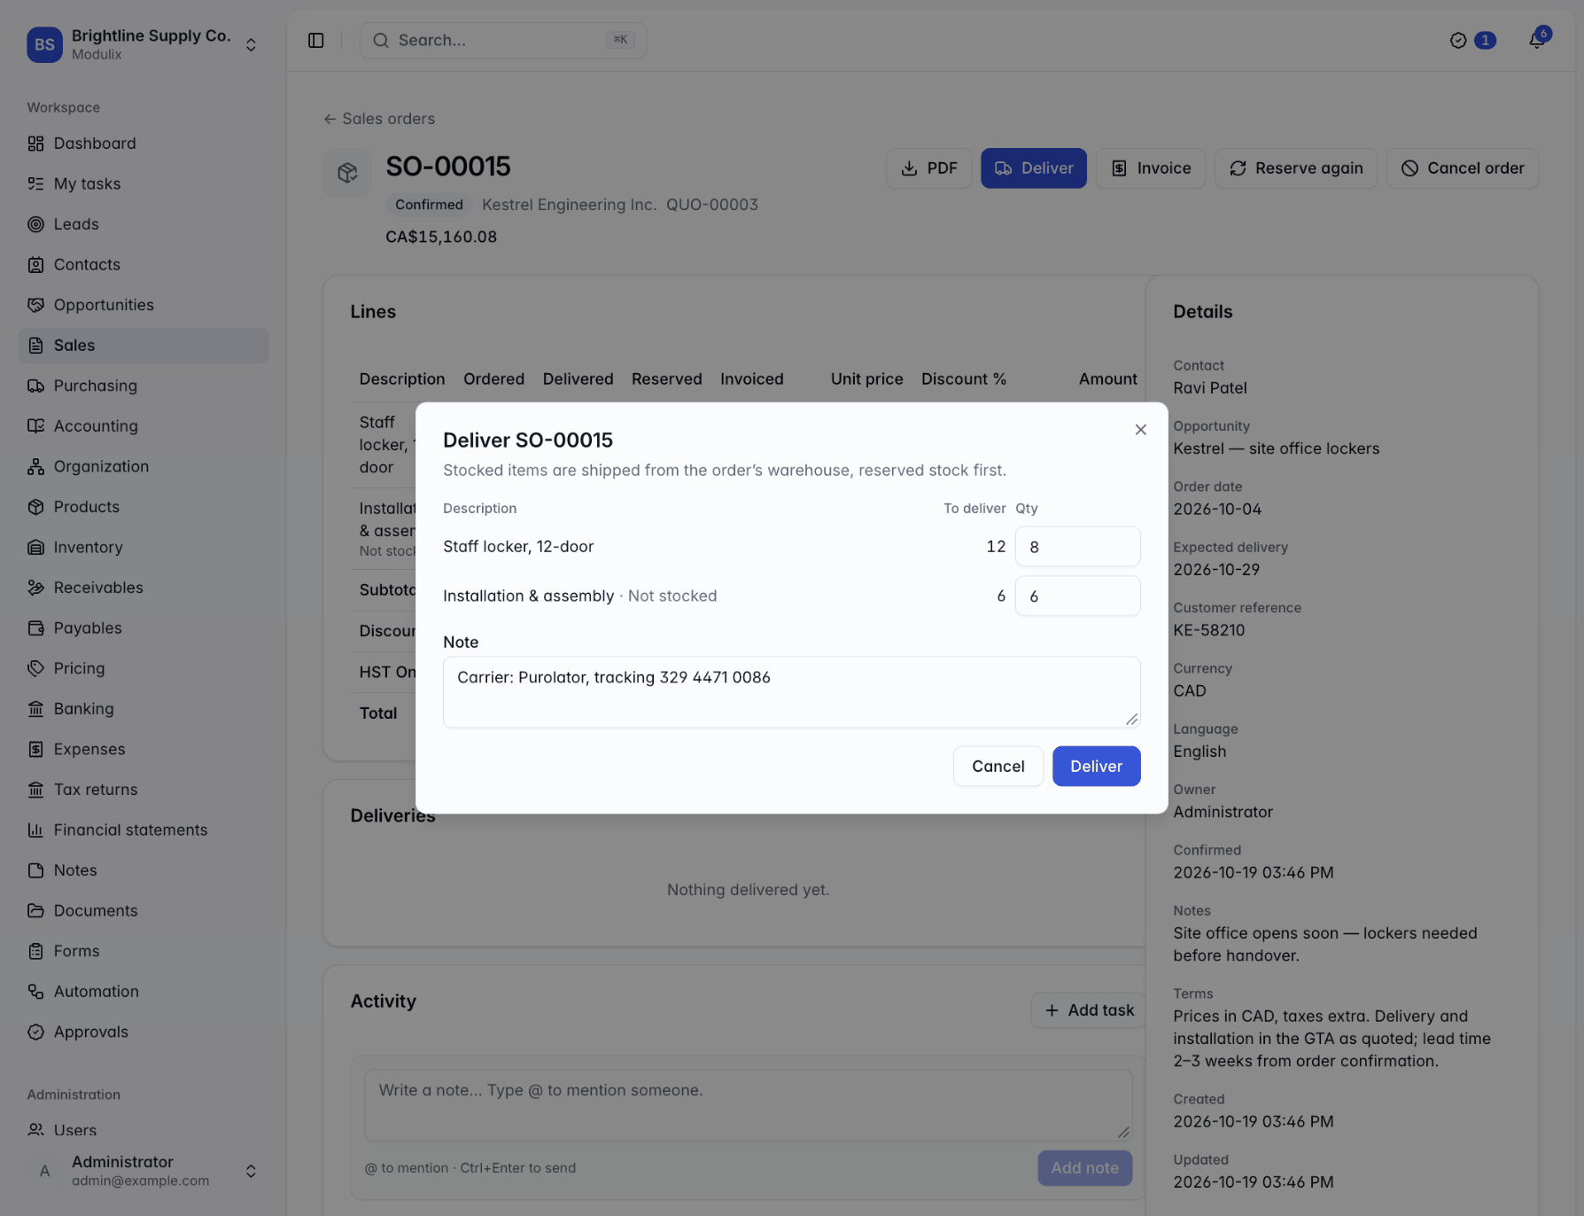Download order PDF
The width and height of the screenshot is (1584, 1216).
928,168
